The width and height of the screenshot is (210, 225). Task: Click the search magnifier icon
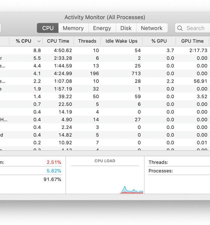[180, 28]
